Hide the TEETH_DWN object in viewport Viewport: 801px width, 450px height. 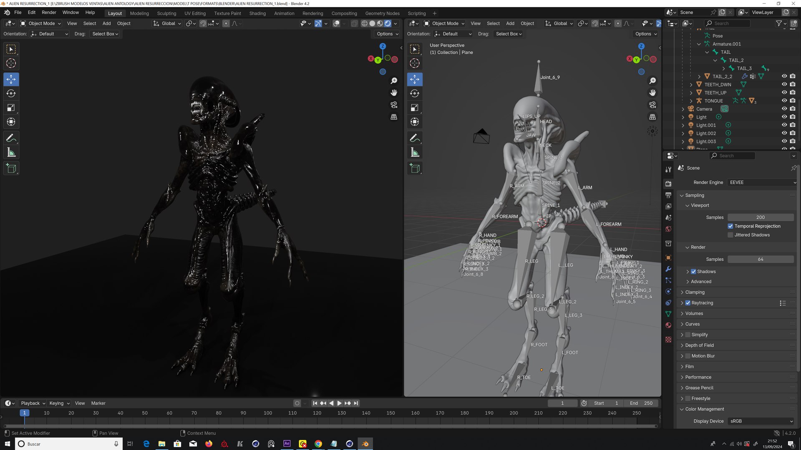pyautogui.click(x=784, y=85)
